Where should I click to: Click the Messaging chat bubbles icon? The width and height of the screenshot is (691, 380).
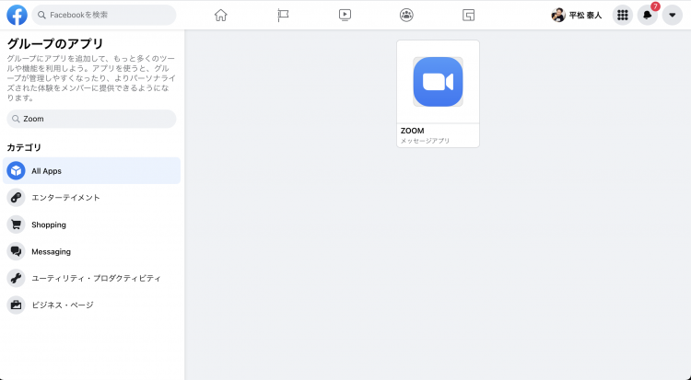[16, 251]
